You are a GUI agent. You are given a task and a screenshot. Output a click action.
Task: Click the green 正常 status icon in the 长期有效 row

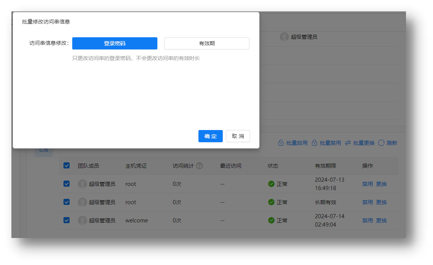tap(271, 202)
